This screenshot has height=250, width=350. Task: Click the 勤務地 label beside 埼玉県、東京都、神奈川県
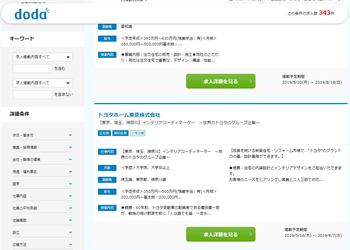107,180
